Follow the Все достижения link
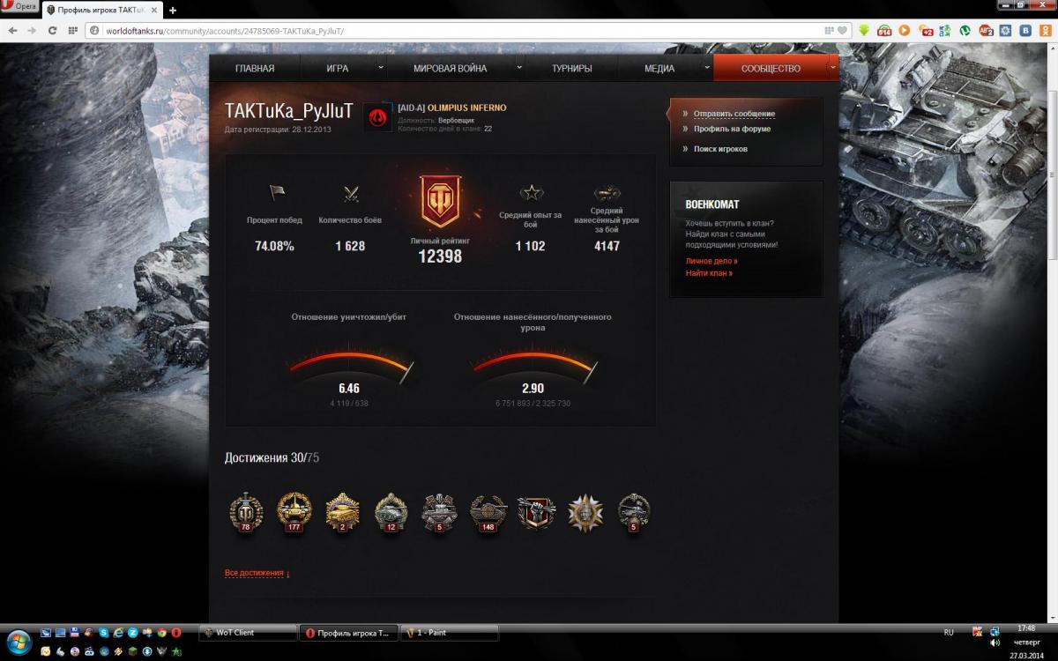 (254, 573)
